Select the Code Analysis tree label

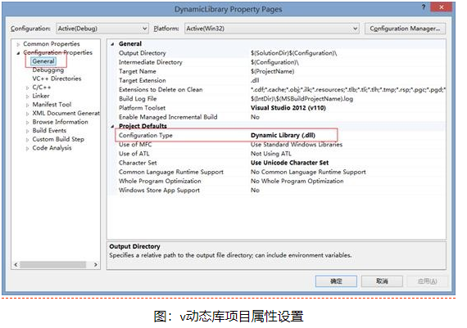tap(52, 148)
